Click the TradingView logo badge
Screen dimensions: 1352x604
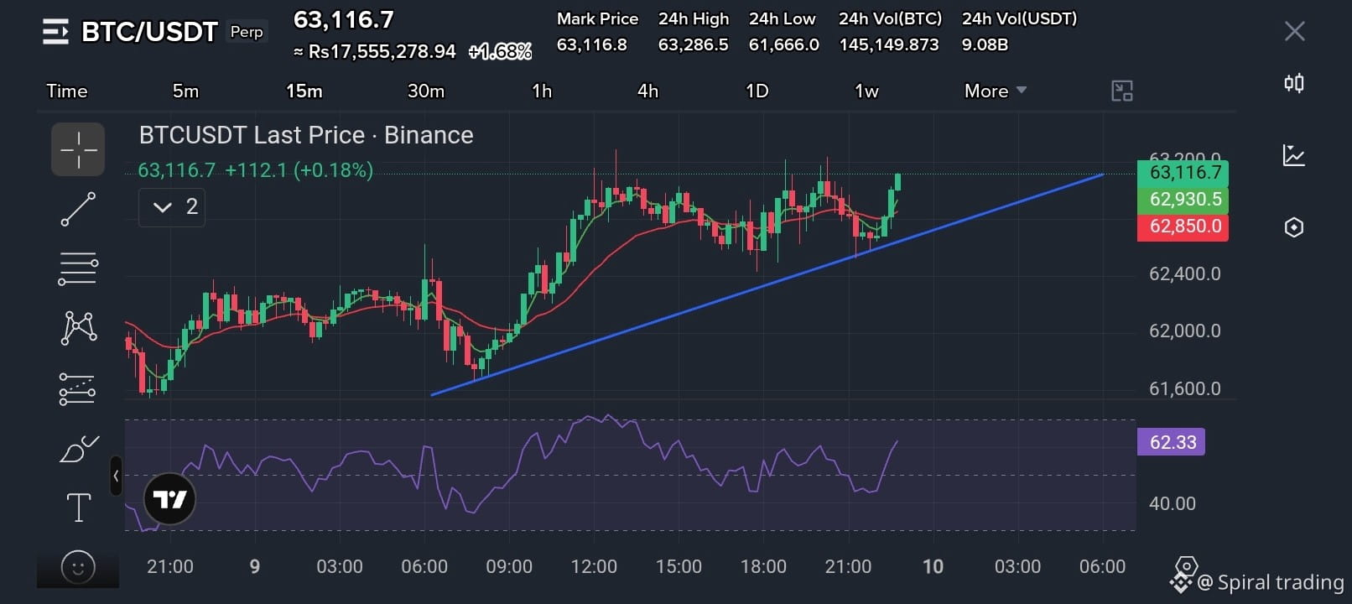pos(170,499)
